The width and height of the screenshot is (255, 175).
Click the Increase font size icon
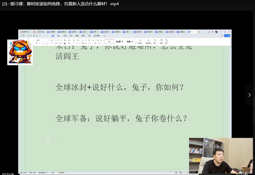[58, 40]
